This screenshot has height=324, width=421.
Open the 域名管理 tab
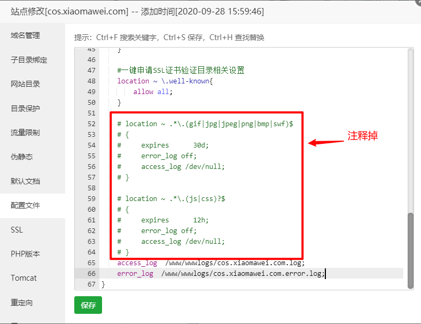pyautogui.click(x=25, y=35)
